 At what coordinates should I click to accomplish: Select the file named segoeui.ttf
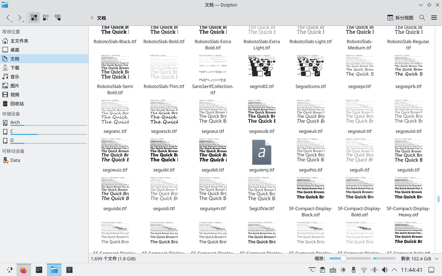point(213,131)
